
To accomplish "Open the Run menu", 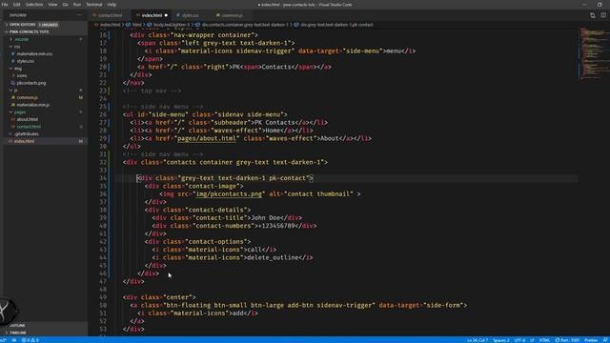I will (77, 4).
